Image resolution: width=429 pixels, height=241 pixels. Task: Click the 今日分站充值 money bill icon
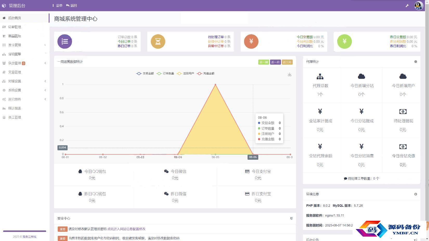coord(403,147)
